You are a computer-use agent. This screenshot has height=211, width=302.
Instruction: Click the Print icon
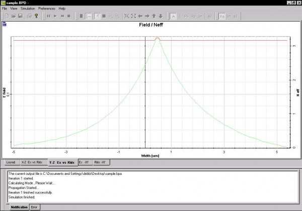coord(29,16)
